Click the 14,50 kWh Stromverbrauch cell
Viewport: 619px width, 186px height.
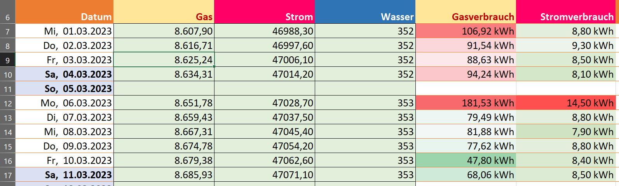coord(567,103)
